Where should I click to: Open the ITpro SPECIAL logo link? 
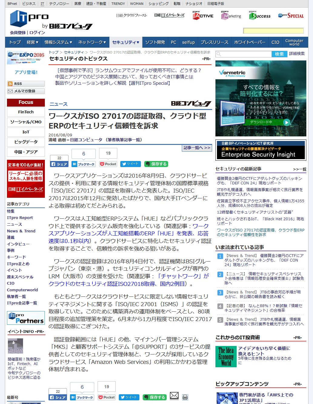pyautogui.click(x=291, y=15)
